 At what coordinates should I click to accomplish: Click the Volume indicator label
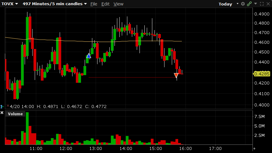(15, 114)
